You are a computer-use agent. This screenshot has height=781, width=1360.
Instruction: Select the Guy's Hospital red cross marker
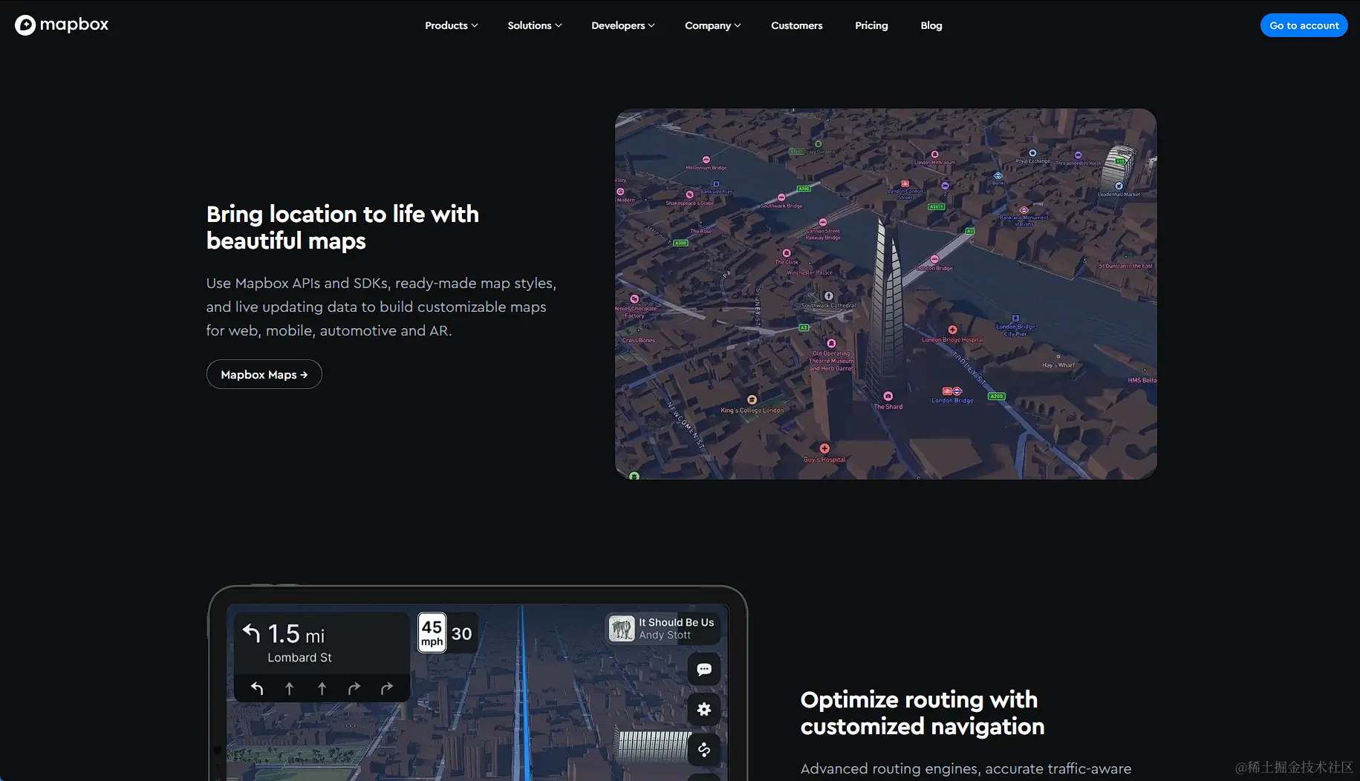pos(824,448)
